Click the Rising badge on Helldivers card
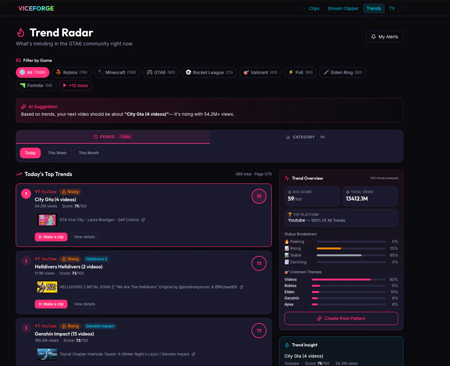The height and width of the screenshot is (366, 450). click(x=70, y=259)
